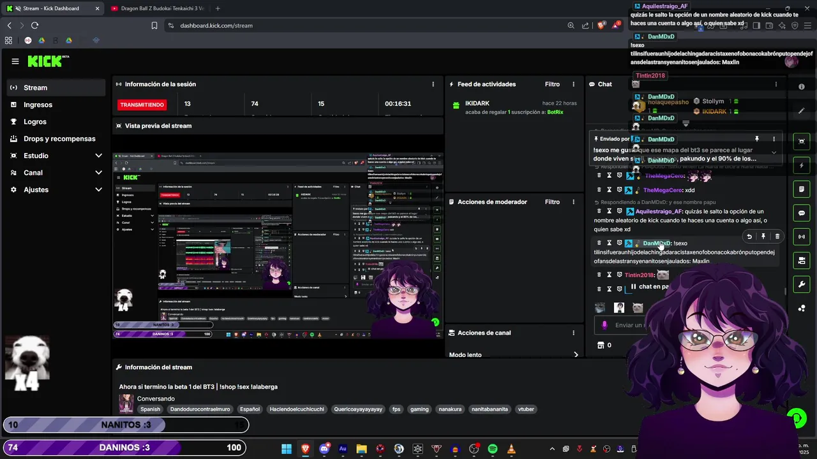This screenshot has width=817, height=459.
Task: Open options menu of Información de la sesión
Action: [433, 84]
